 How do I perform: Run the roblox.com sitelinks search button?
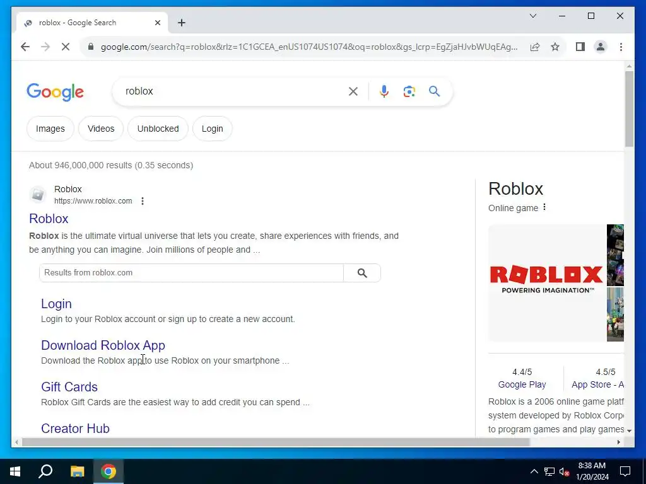click(x=362, y=273)
